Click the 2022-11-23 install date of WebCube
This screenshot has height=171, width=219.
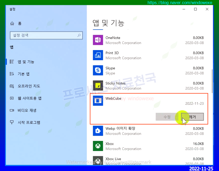click(x=194, y=103)
